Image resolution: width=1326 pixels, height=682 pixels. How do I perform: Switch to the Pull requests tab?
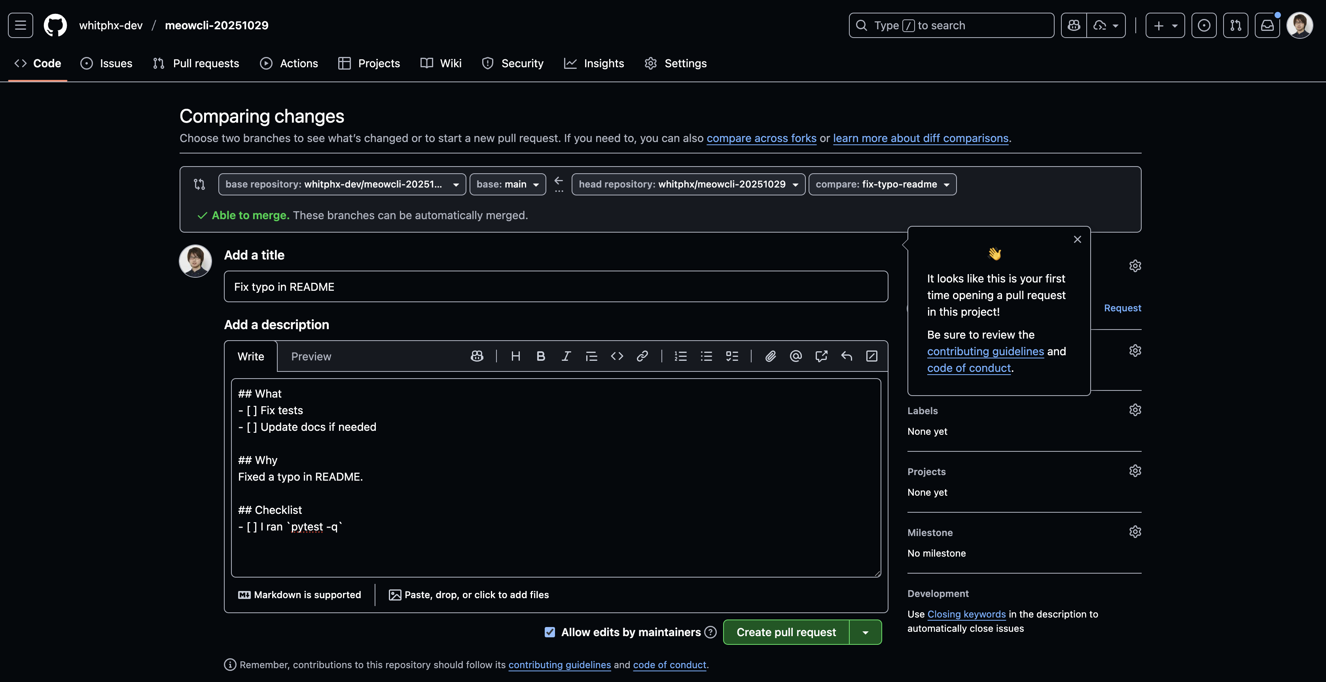tap(195, 63)
